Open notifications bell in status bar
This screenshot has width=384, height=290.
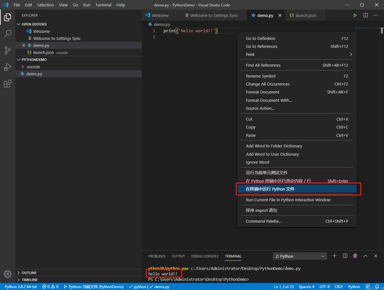(x=377, y=286)
